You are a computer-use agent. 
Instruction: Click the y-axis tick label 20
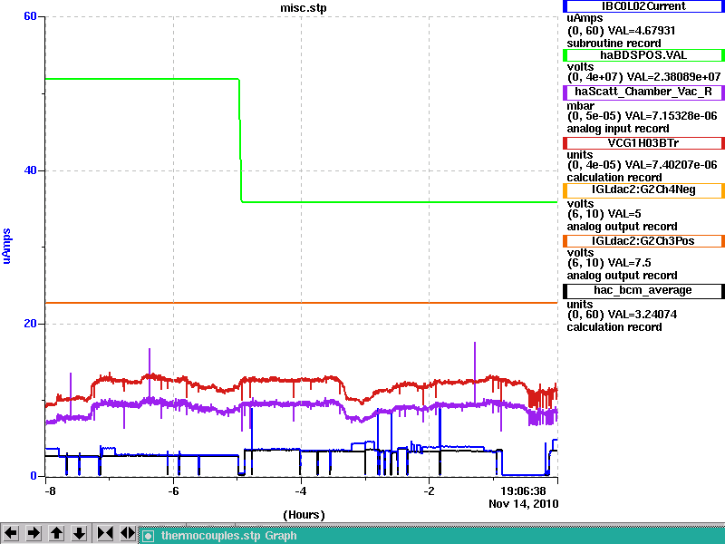click(x=30, y=324)
